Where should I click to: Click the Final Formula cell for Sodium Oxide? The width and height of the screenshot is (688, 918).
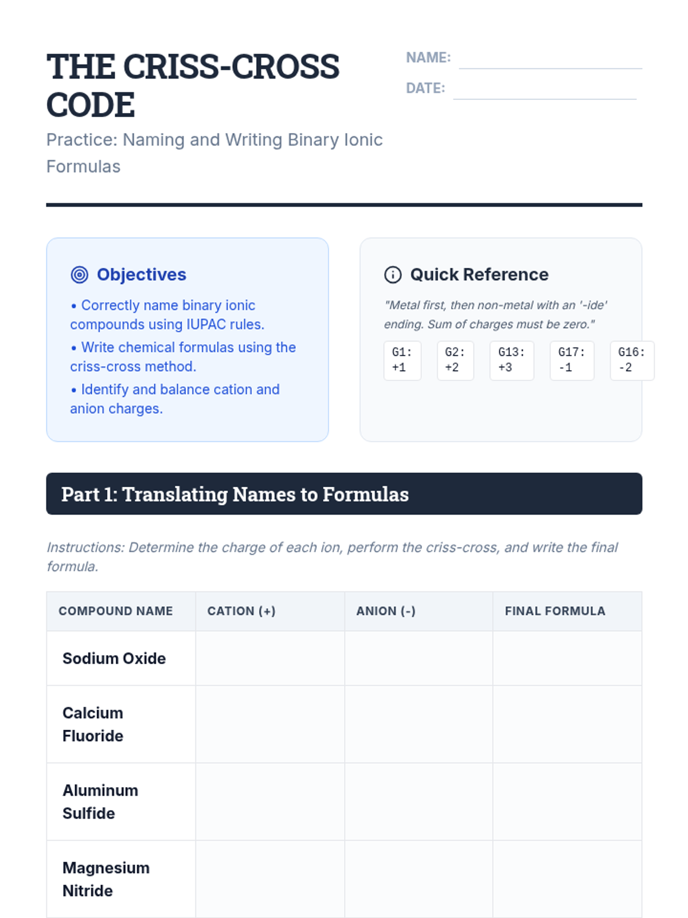[x=567, y=658]
